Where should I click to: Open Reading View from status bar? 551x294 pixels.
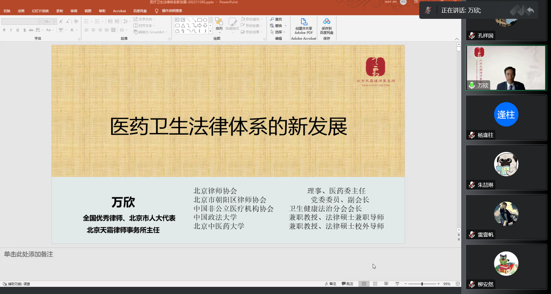pos(386,284)
